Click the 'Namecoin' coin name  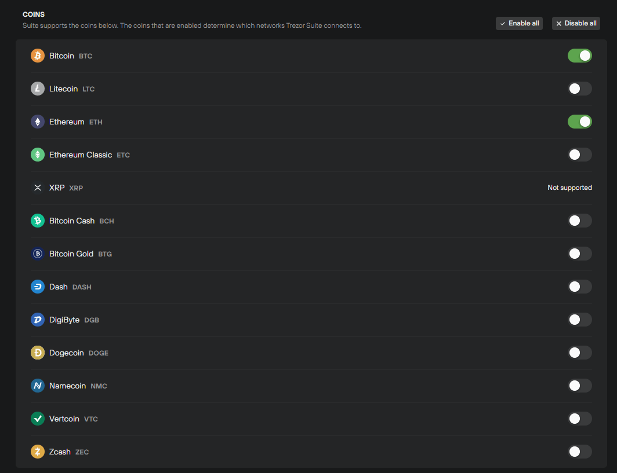tap(67, 386)
